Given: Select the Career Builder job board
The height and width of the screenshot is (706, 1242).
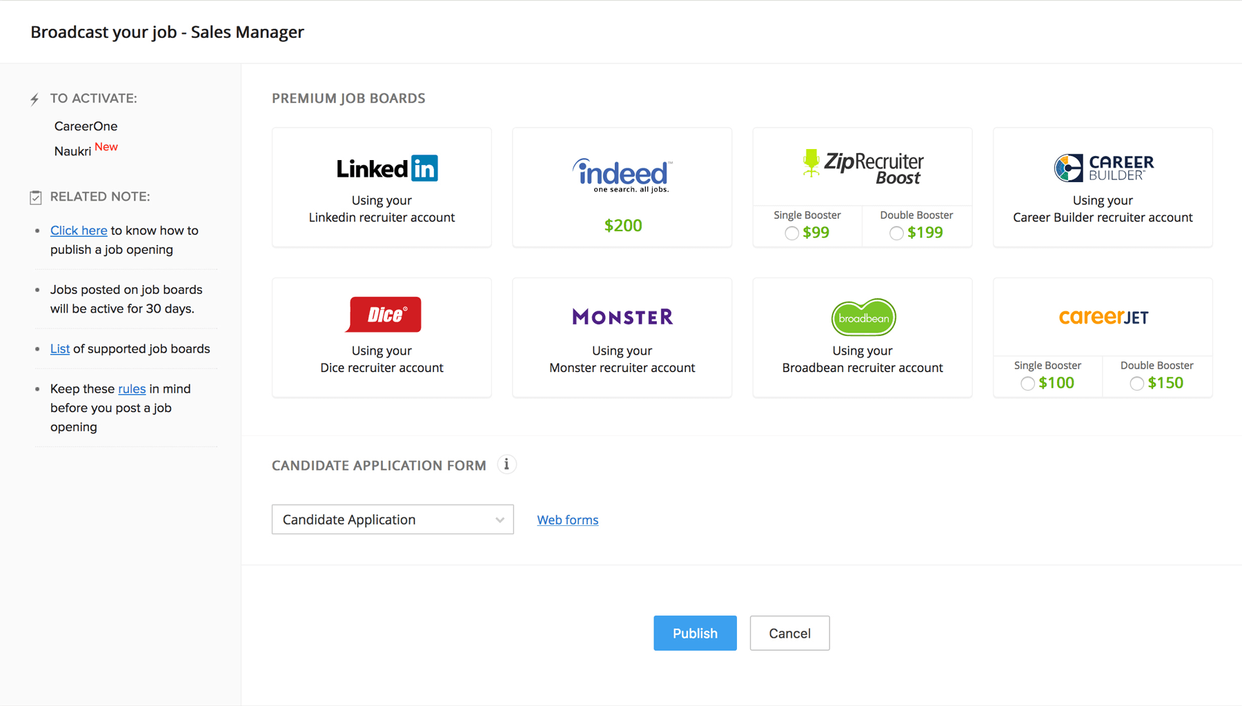Looking at the screenshot, I should pos(1102,186).
